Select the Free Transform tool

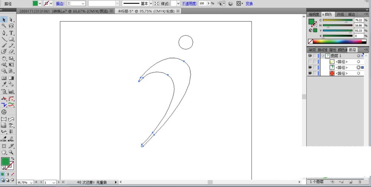point(11,64)
